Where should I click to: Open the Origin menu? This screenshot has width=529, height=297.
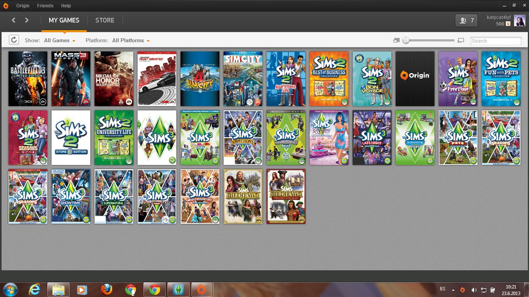(22, 6)
